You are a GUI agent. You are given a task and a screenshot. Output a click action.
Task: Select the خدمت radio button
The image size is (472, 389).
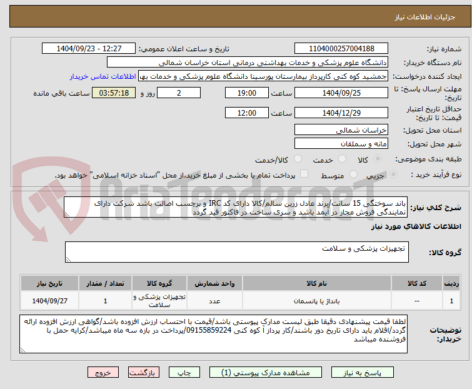point(342,159)
